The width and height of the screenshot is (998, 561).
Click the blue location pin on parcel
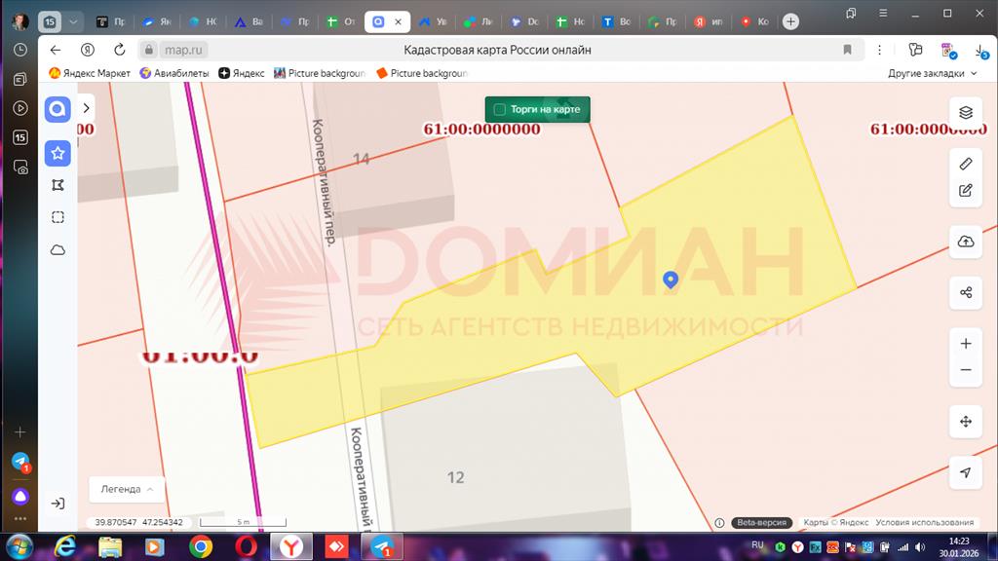(671, 280)
